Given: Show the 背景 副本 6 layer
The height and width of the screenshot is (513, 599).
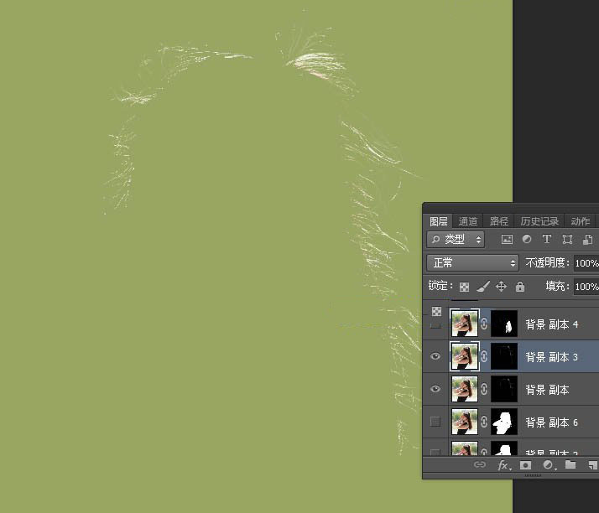Looking at the screenshot, I should [435, 422].
